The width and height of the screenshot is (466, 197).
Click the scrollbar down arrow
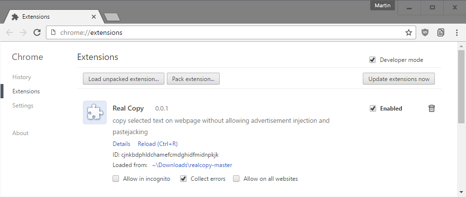[x=461, y=192]
